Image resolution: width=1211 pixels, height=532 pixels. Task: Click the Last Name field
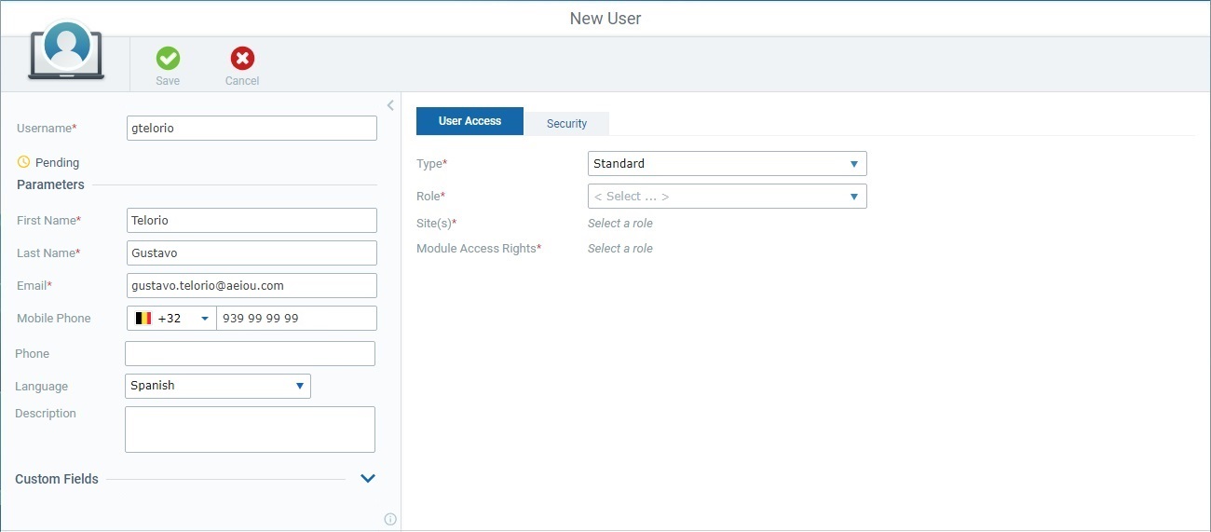point(252,253)
